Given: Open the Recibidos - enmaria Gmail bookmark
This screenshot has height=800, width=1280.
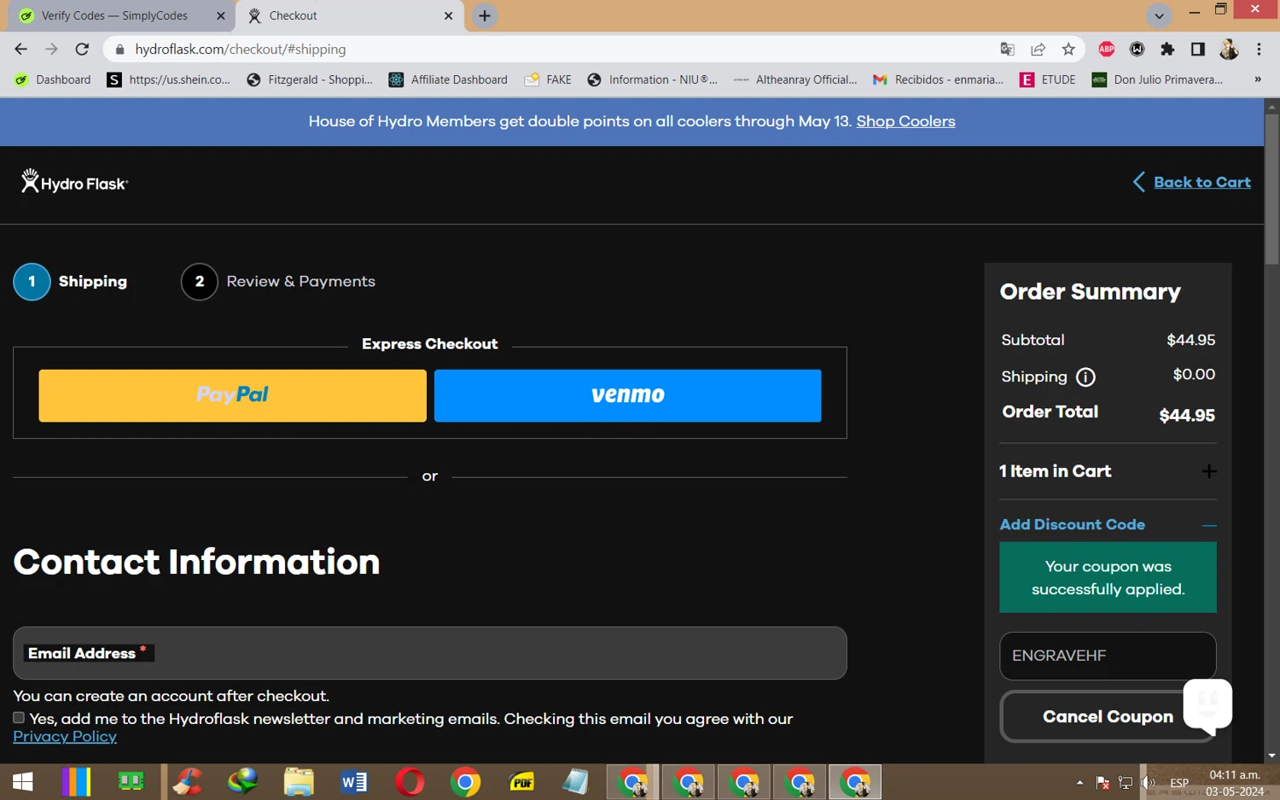Looking at the screenshot, I should [938, 79].
